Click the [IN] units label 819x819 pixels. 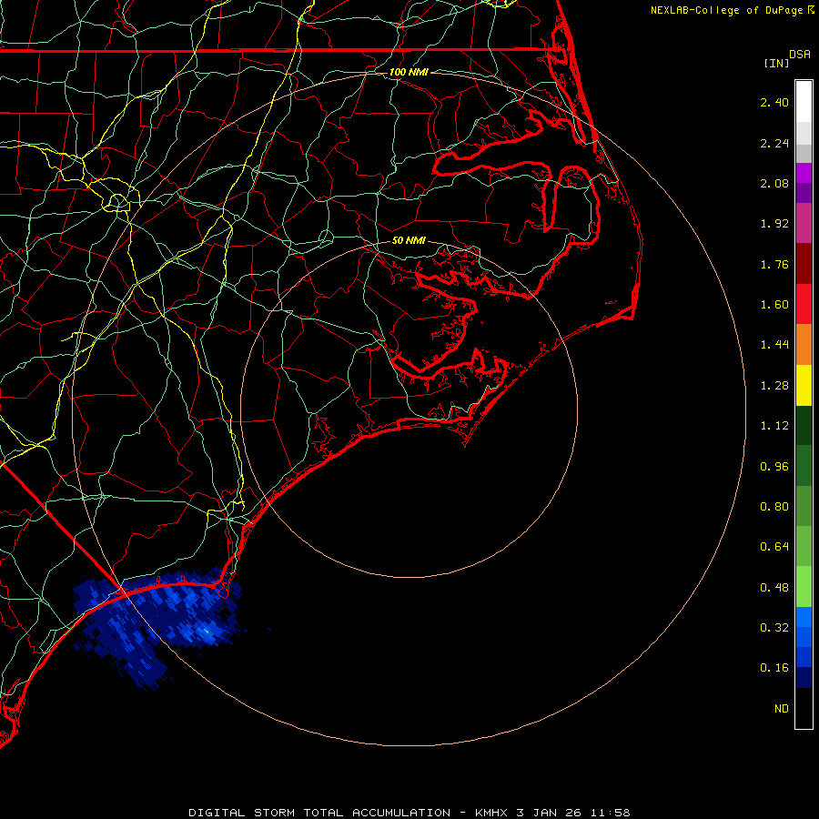point(776,64)
